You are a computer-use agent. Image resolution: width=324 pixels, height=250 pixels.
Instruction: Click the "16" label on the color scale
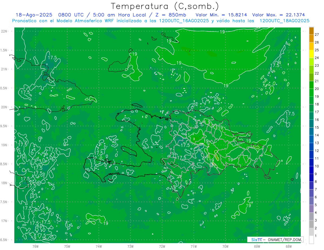(317, 120)
